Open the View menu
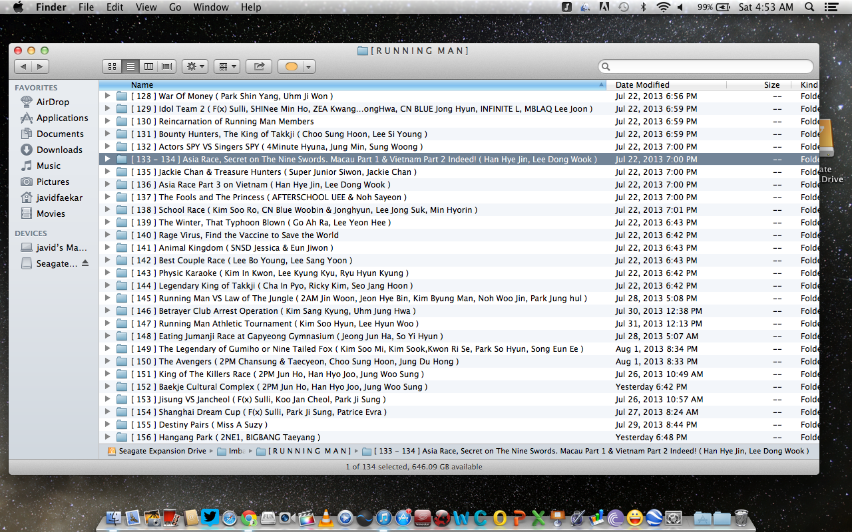852x532 pixels. click(x=146, y=7)
